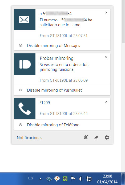Open notification settings gear
The width and height of the screenshot is (125, 185).
coord(107,137)
